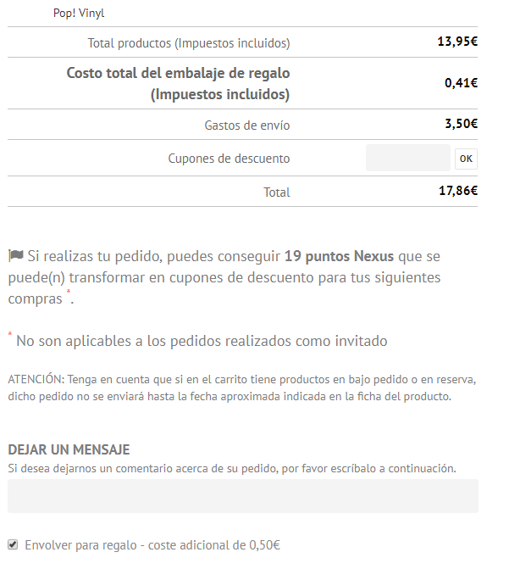Click the Gastos de envío label
The image size is (509, 580).
pos(247,125)
